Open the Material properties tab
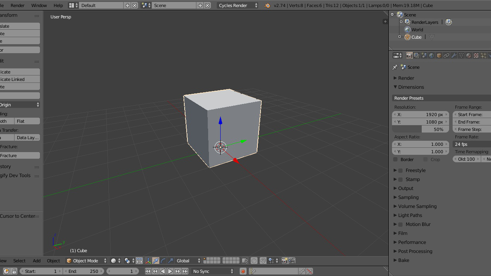The height and width of the screenshot is (276, 491). 468,55
